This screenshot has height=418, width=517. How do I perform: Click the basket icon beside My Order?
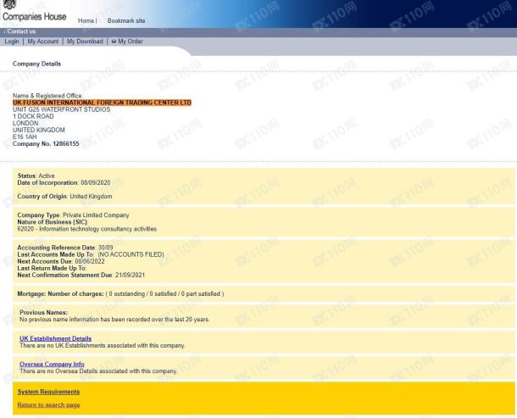(114, 42)
